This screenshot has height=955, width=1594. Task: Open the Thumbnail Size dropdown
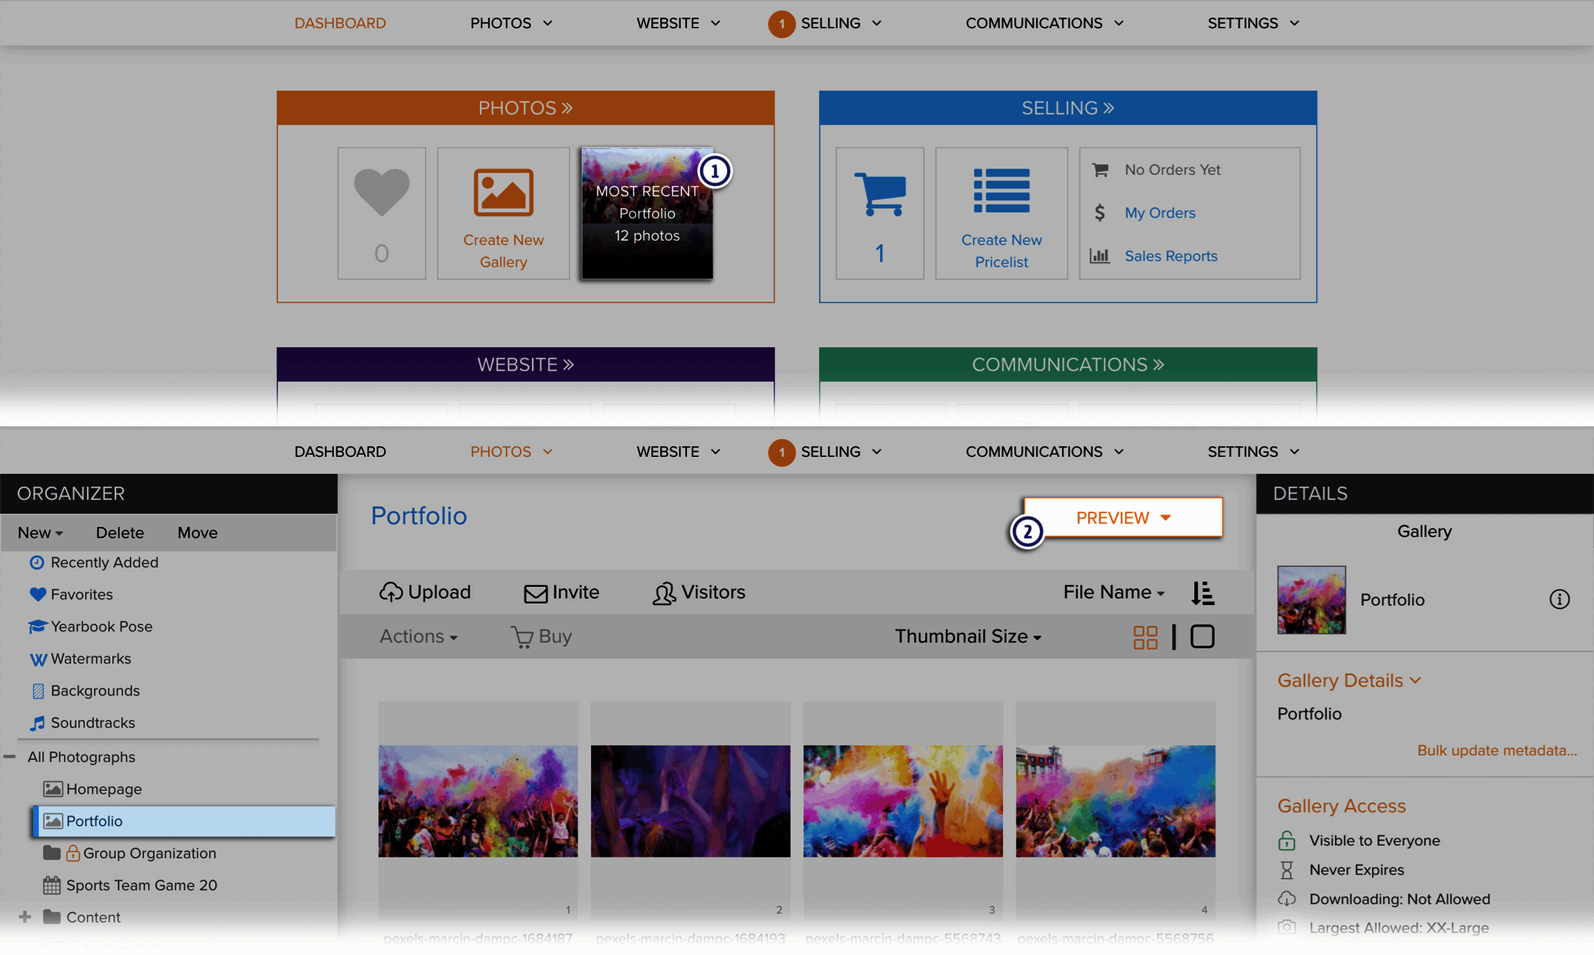tap(967, 636)
